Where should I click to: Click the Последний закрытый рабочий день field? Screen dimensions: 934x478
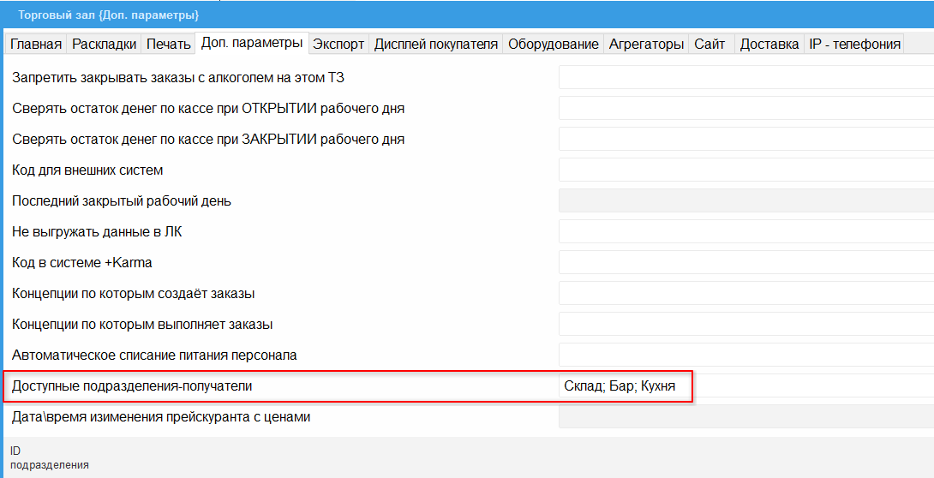coord(746,200)
